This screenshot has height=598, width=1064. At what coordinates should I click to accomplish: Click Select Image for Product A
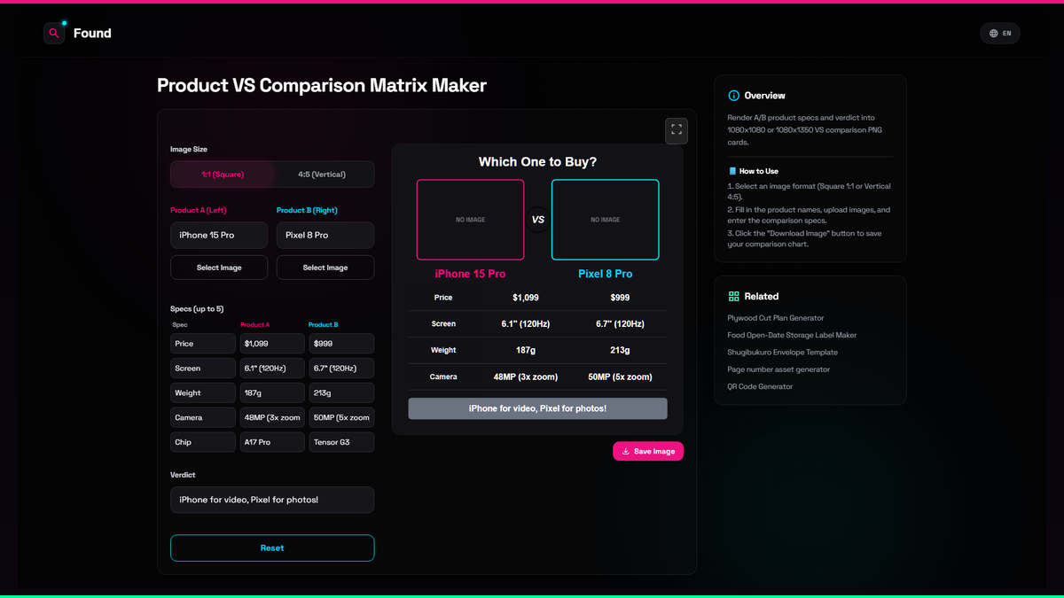point(219,268)
